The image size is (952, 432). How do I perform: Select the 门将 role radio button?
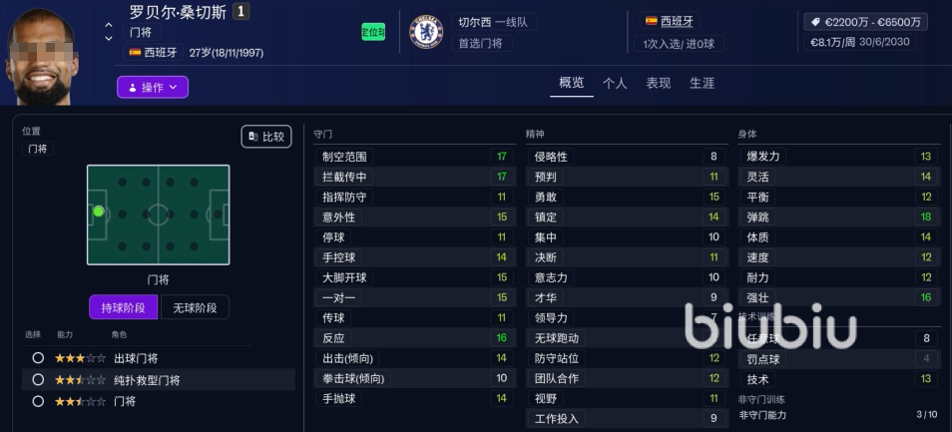click(38, 401)
